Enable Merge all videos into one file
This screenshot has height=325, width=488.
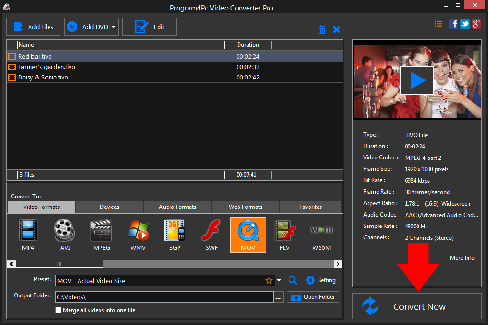point(58,310)
